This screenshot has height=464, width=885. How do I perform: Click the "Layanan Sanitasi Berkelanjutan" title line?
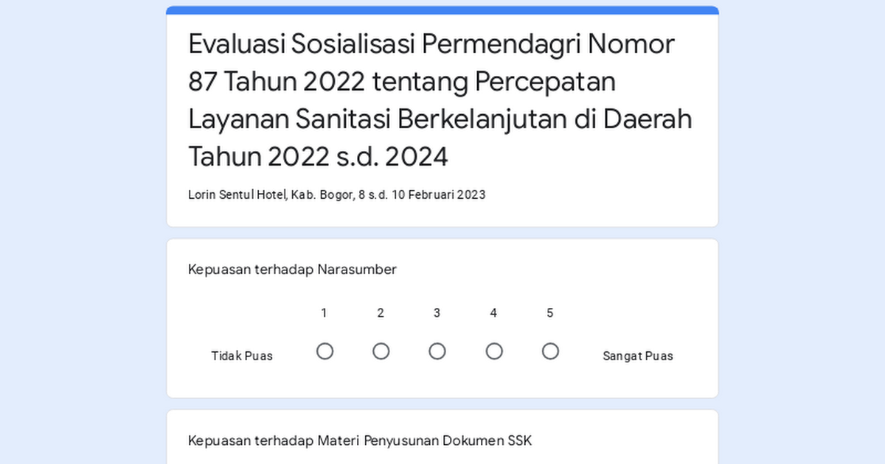(x=440, y=119)
